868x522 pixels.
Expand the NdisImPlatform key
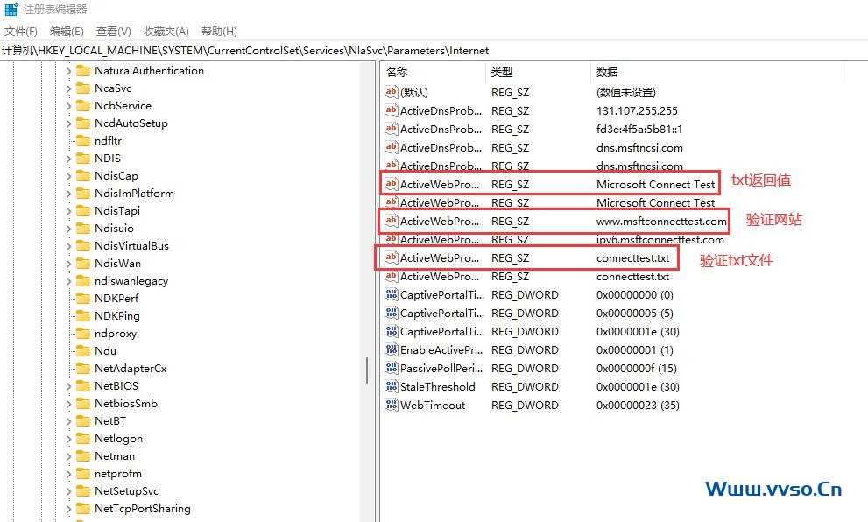coord(68,194)
